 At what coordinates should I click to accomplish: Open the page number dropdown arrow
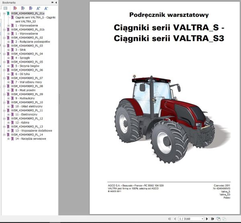click(x=202, y=219)
